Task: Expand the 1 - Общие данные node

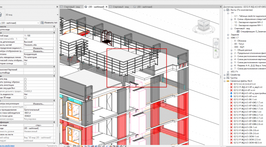Action: pyautogui.click(x=232, y=50)
